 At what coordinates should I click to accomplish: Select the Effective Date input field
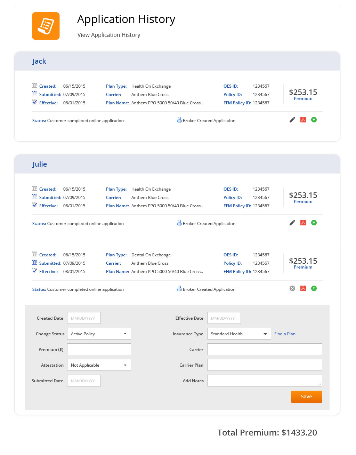[224, 318]
